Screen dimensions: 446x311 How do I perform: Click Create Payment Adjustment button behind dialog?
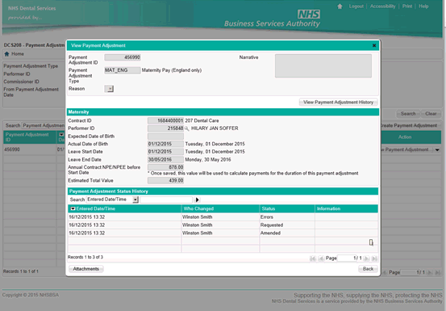coord(411,125)
